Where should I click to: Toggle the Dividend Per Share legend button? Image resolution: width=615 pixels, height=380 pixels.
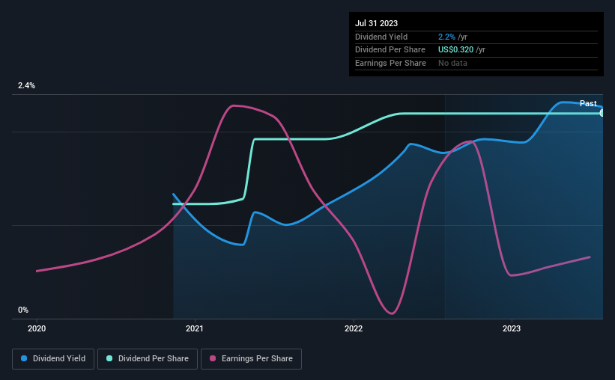[x=148, y=359]
